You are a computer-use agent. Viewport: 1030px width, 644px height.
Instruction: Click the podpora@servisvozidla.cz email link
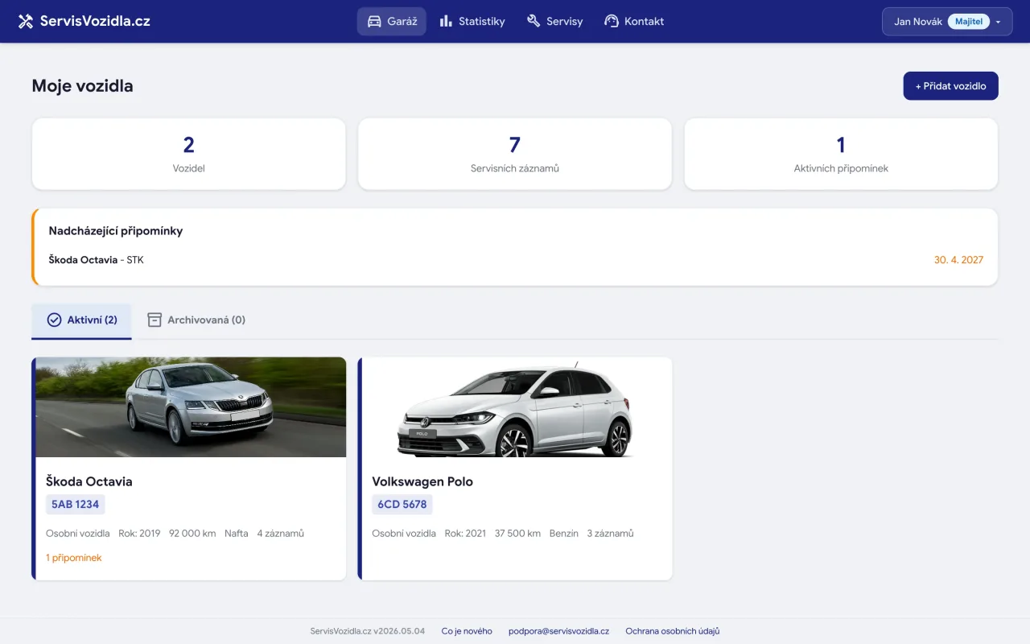coord(558,631)
